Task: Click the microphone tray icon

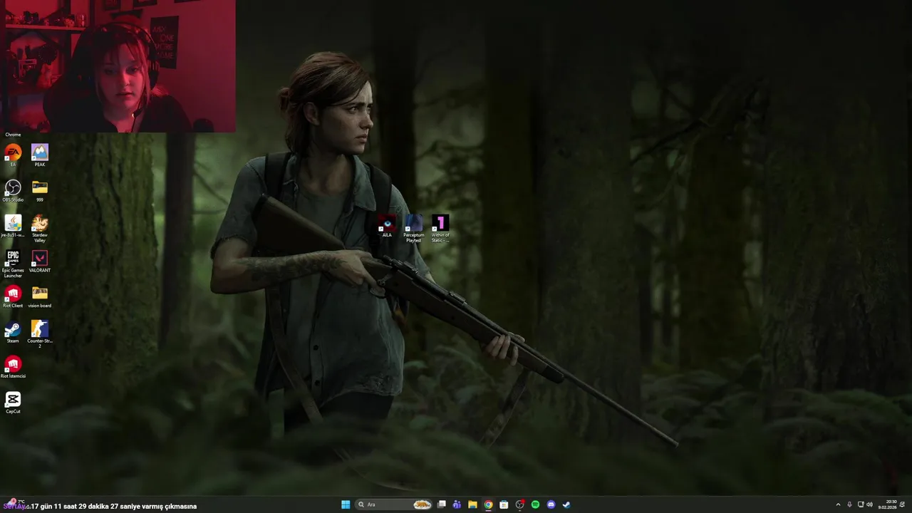Action: point(849,504)
